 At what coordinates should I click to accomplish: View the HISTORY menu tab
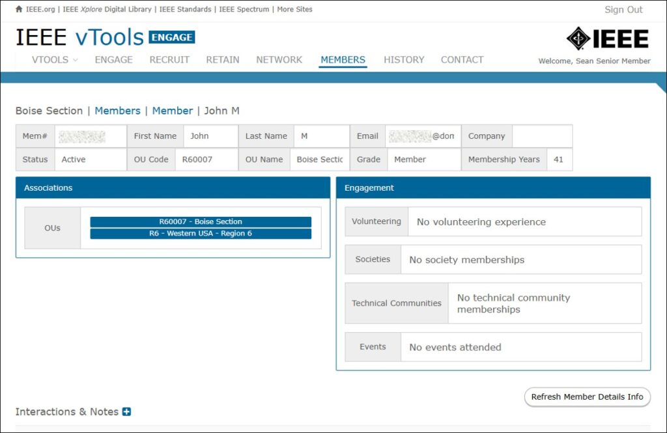pos(404,60)
